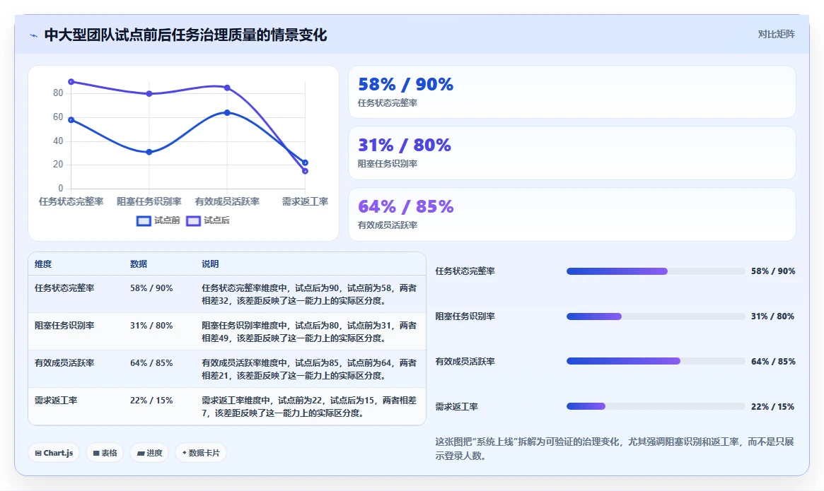Image resolution: width=824 pixels, height=491 pixels.
Task: Click the trend icon beside the card title
Action: click(x=34, y=35)
